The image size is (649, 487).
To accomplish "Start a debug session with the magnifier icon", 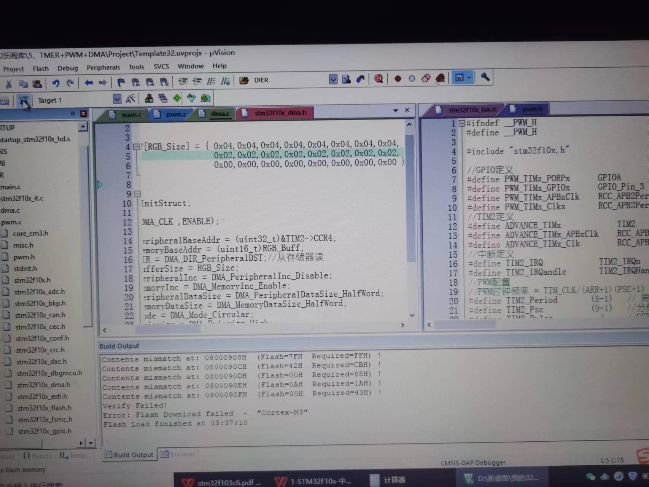I will coord(379,79).
